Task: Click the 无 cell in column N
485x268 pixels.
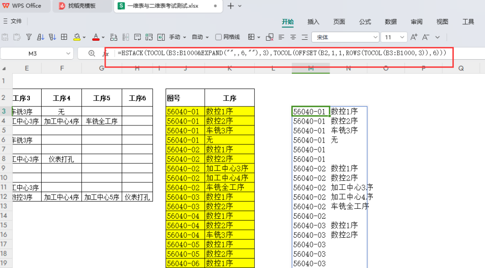Action: [x=348, y=140]
